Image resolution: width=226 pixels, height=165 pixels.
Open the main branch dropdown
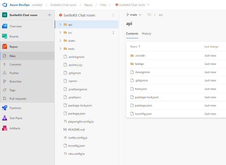(x=134, y=15)
